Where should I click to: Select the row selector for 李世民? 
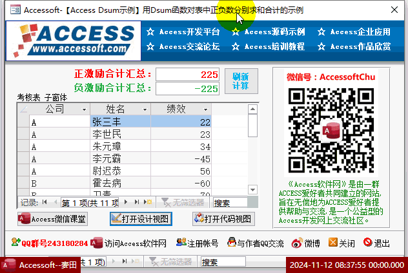point(23,134)
